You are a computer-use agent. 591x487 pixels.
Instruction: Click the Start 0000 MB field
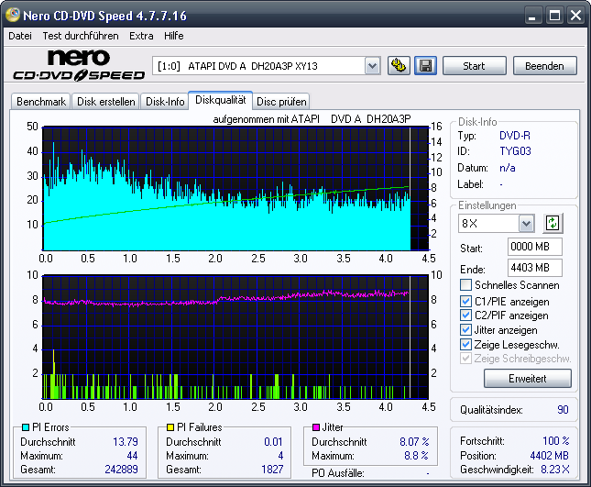(535, 247)
